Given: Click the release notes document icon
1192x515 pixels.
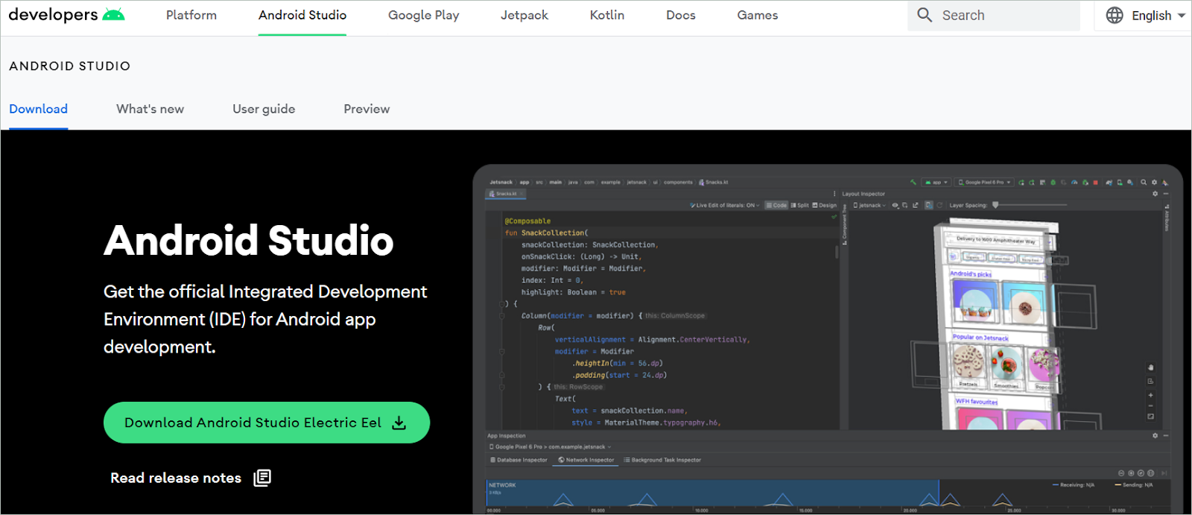Looking at the screenshot, I should pos(262,478).
